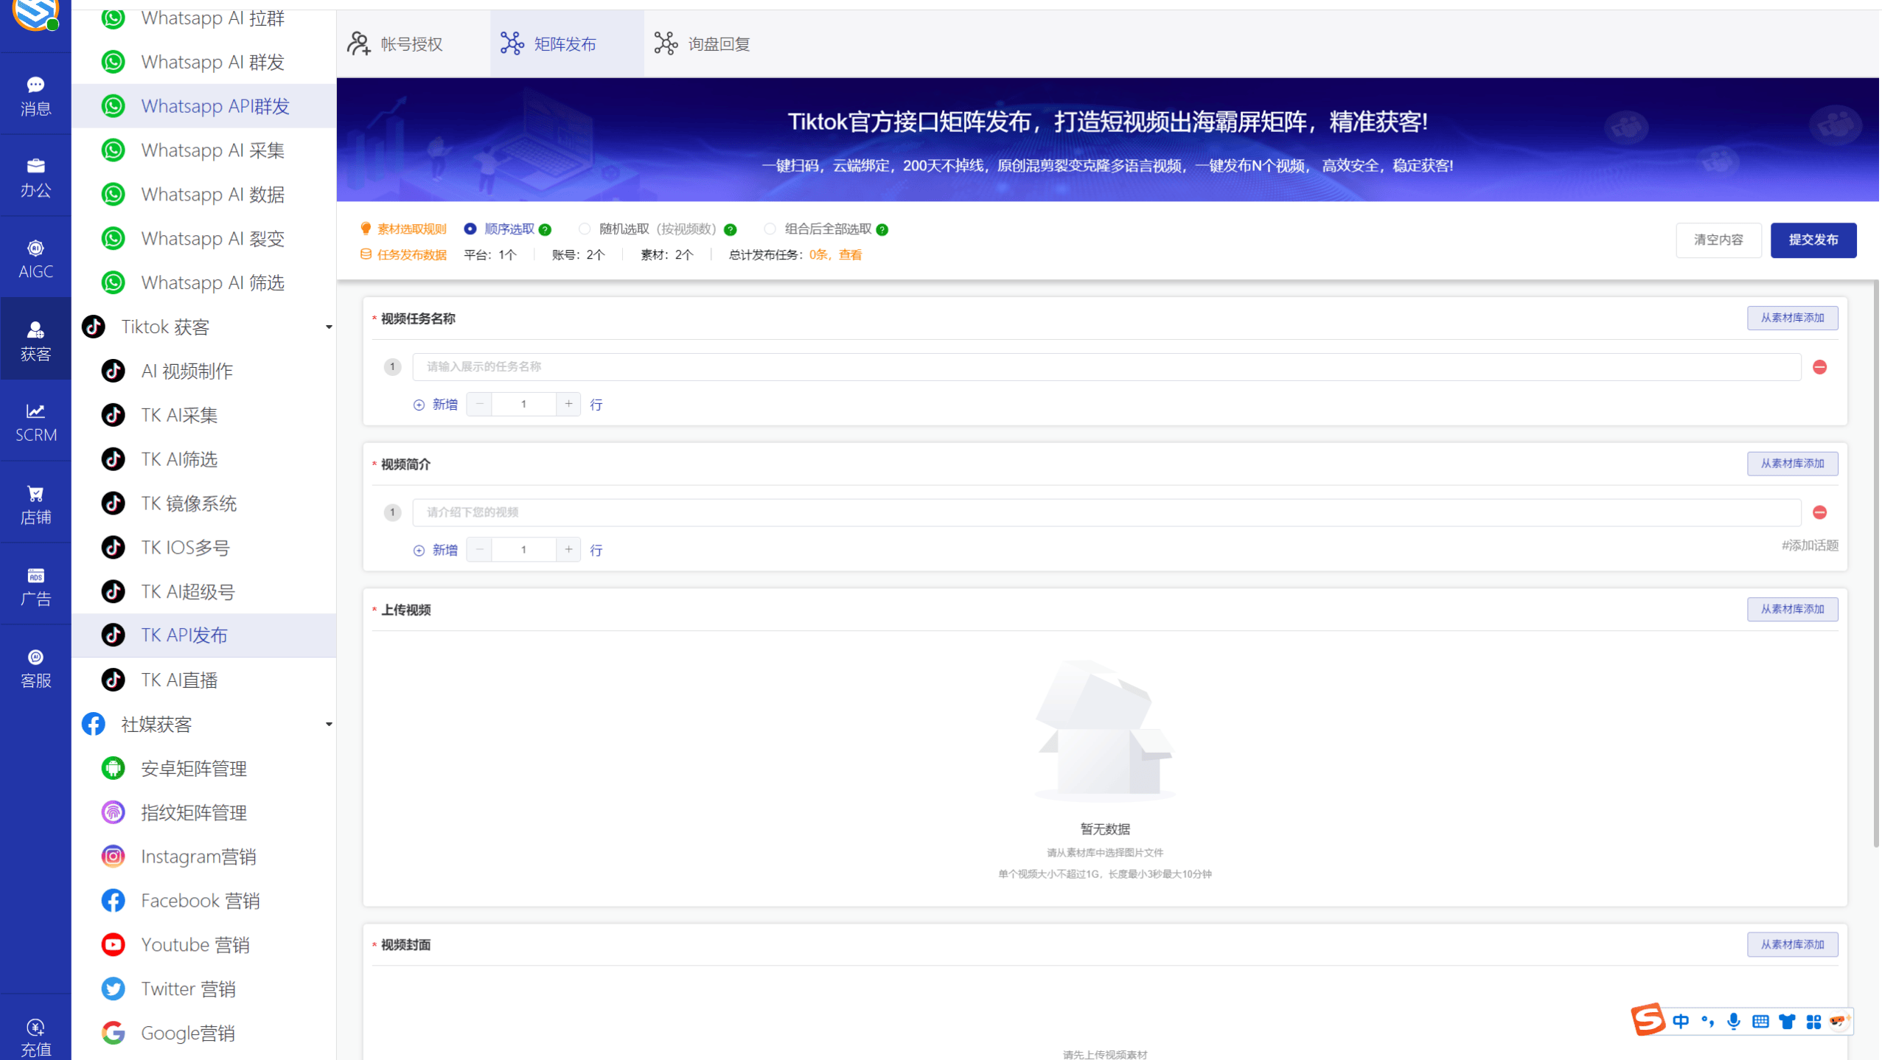Screen dimensions: 1882x1060
Task: Select Instagram营销 in the left menu
Action: coord(198,856)
